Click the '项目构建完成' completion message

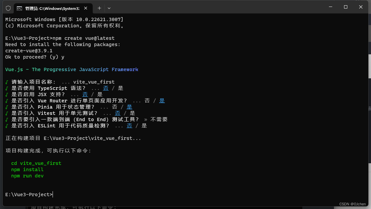tap(48, 151)
